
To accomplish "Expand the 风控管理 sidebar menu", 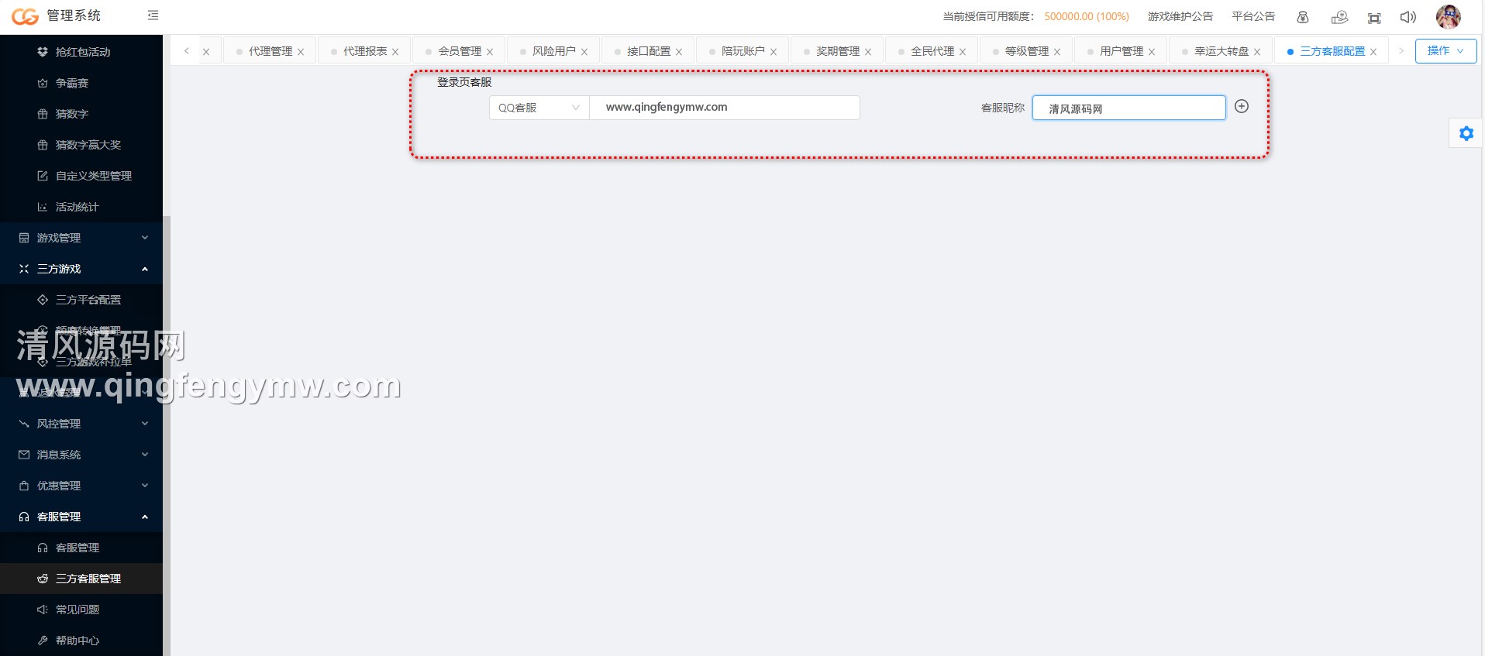I will pos(81,424).
